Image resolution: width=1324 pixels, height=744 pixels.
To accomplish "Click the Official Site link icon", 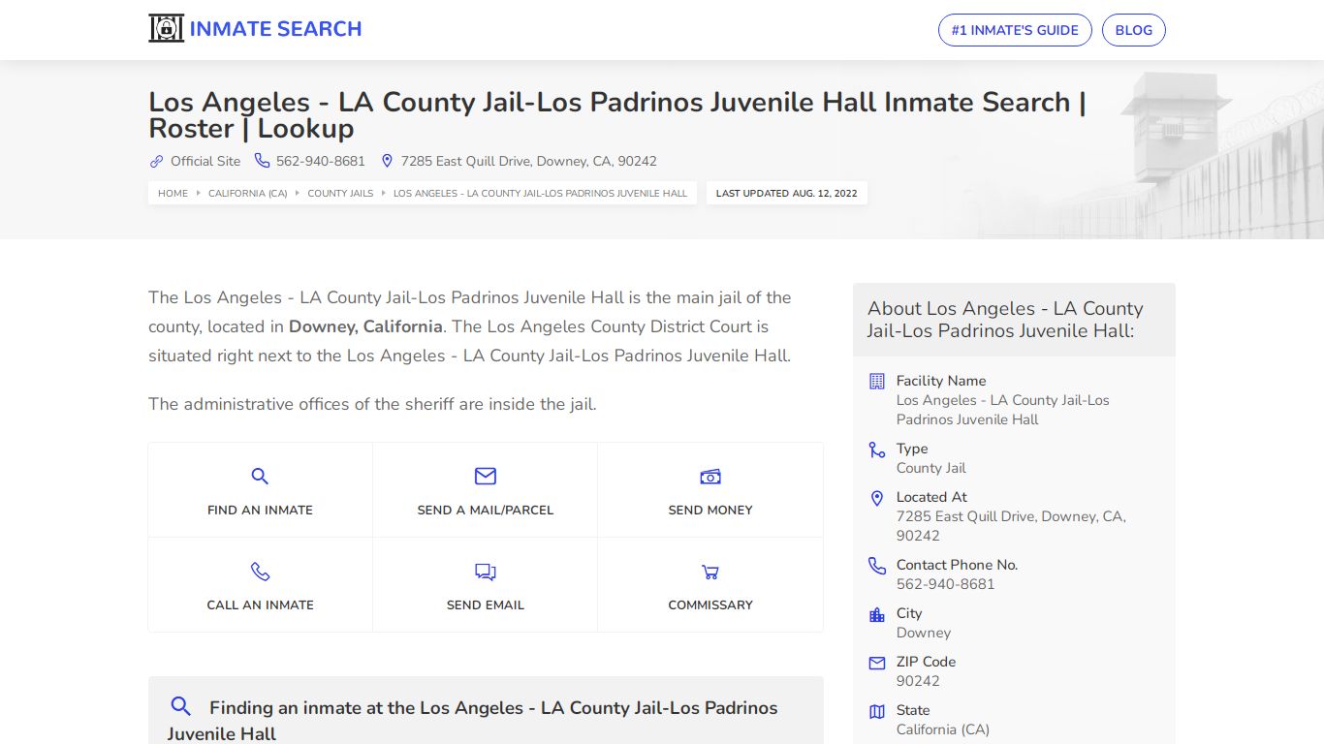I will pos(156,161).
